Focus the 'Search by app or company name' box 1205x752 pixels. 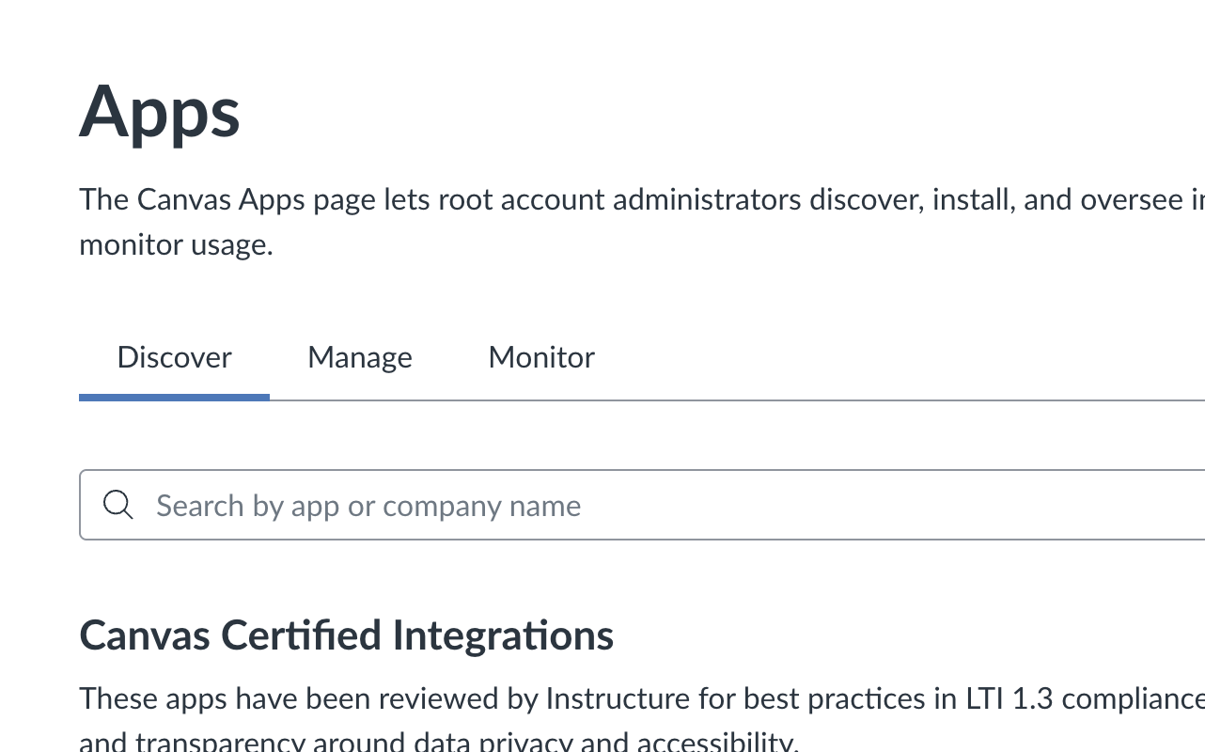[x=368, y=505]
